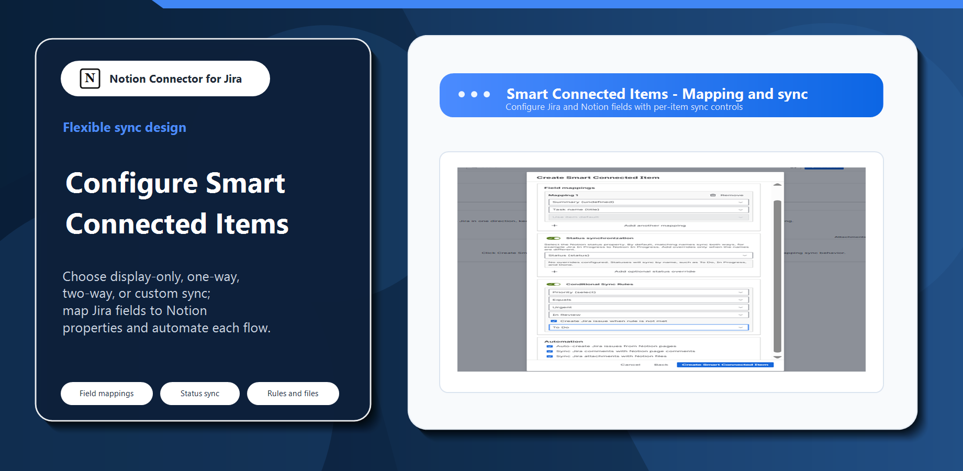Click the Cancel button in dialog
Viewport: 963px width, 471px height.
point(630,365)
